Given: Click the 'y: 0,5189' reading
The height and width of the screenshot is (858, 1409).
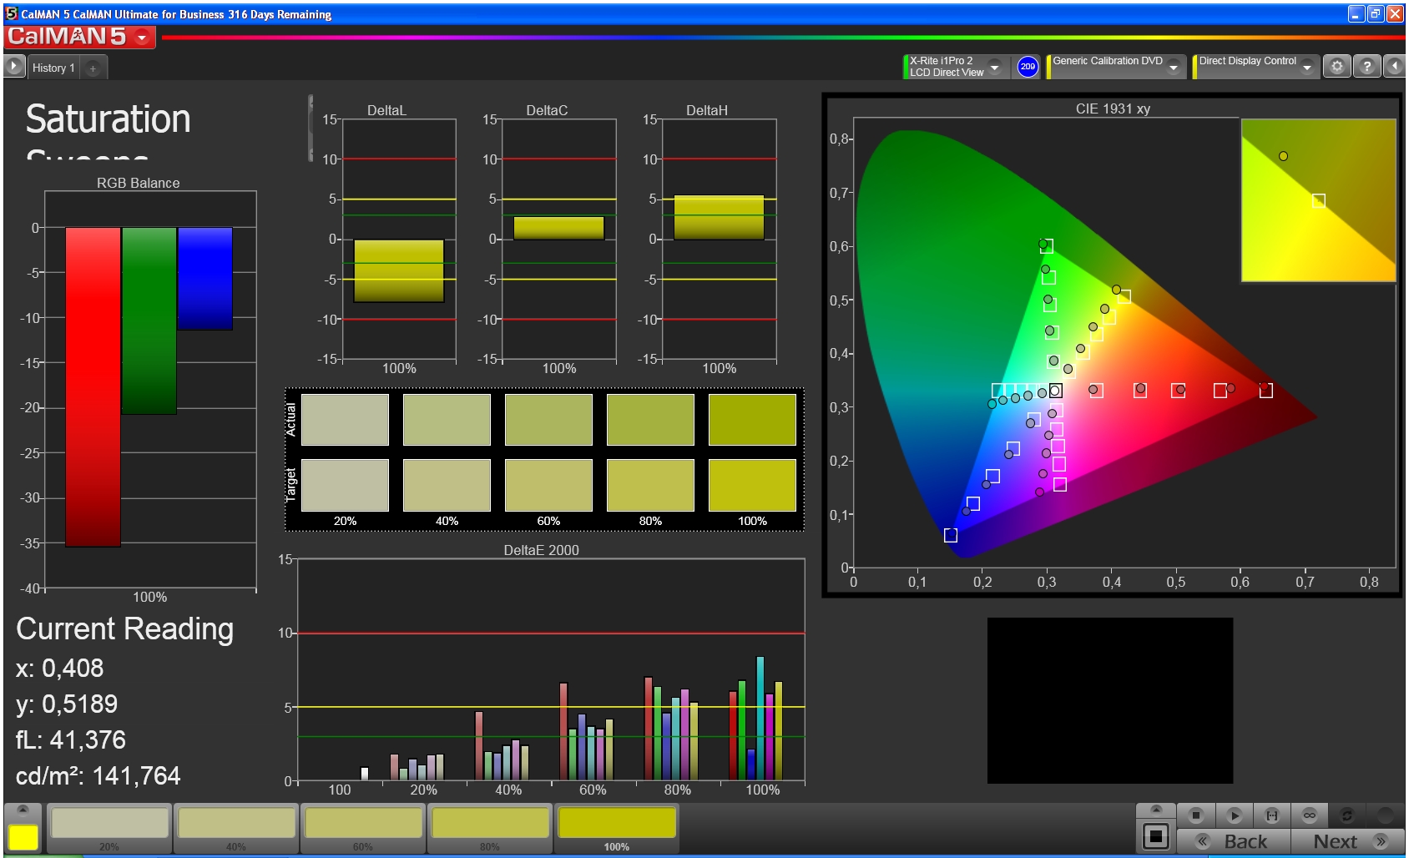Looking at the screenshot, I should (x=67, y=704).
